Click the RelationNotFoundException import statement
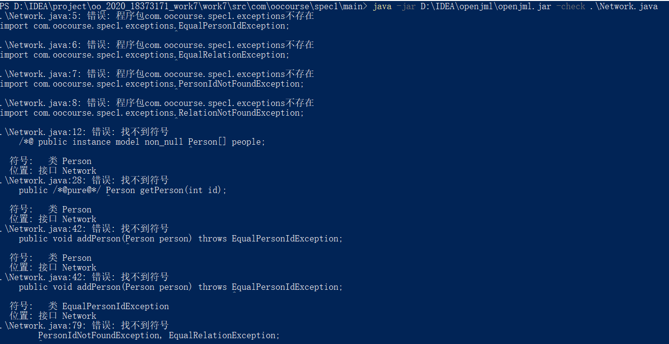The height and width of the screenshot is (344, 669). [152, 113]
